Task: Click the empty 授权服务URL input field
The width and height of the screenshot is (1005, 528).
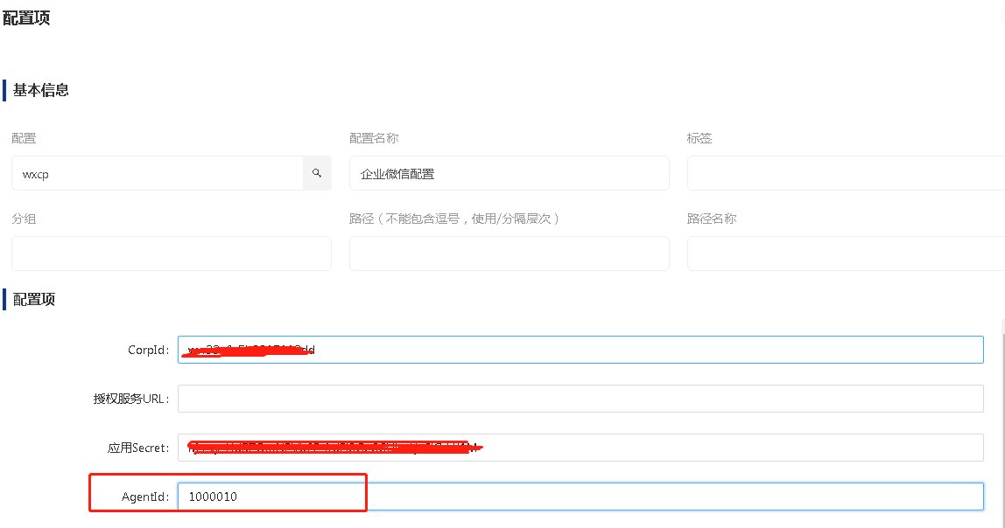Action: (580, 399)
